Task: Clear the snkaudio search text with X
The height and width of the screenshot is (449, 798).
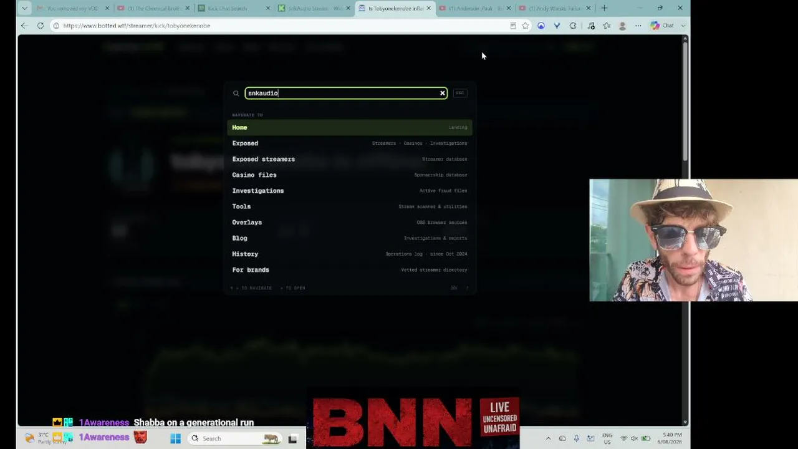Action: tap(443, 94)
